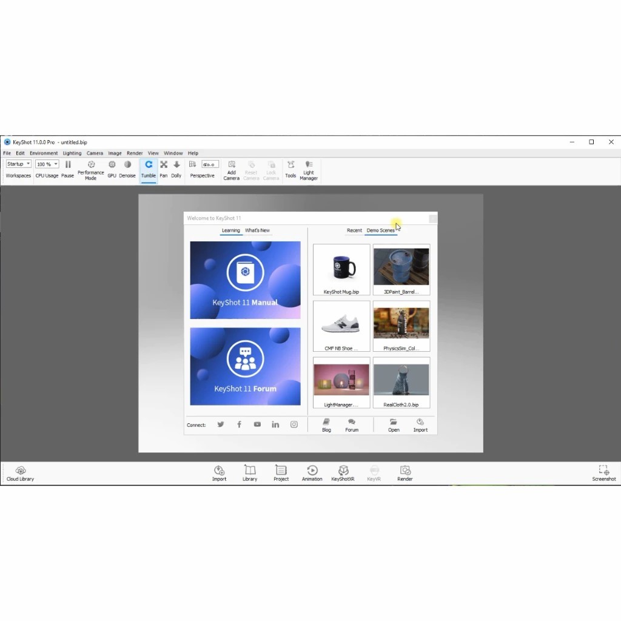Open the KeyShot 11 Manual banner
The image size is (621, 621).
[245, 280]
